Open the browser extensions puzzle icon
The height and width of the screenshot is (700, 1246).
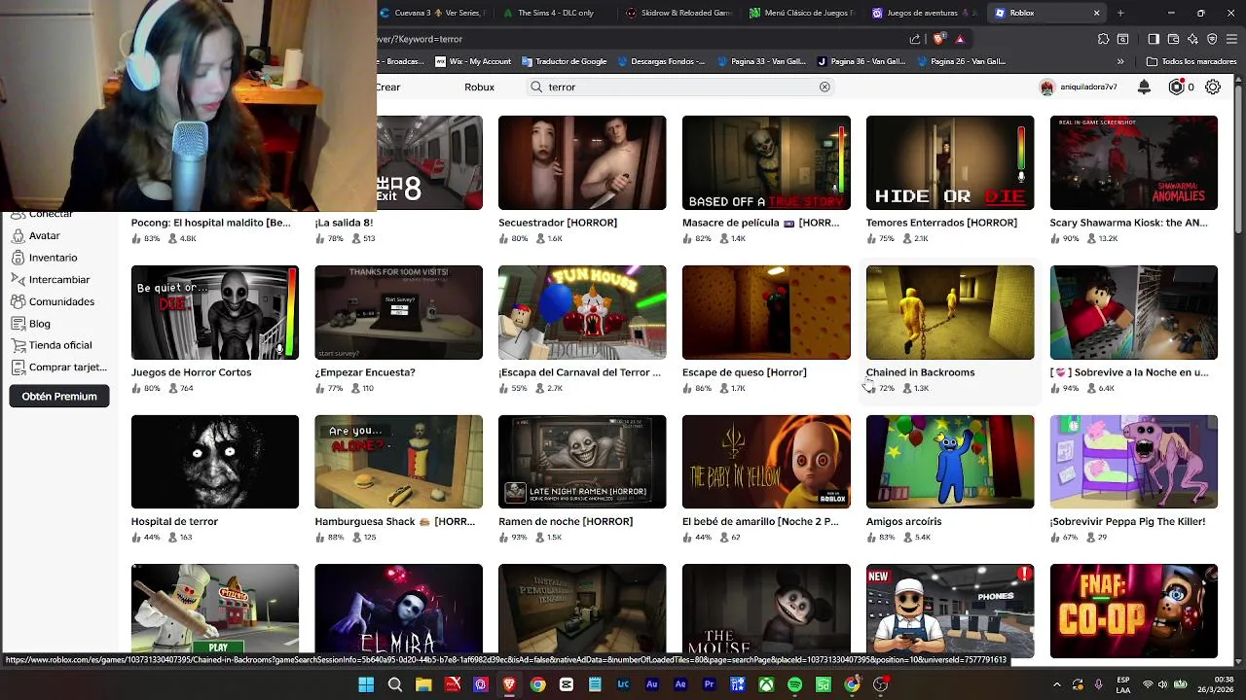(x=1103, y=39)
